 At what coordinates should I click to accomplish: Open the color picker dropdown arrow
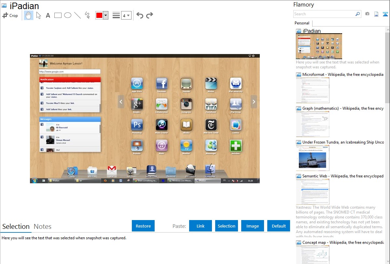[105, 15]
